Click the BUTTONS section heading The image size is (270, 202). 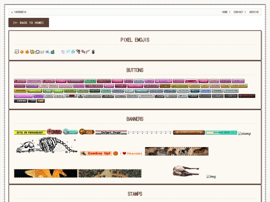[135, 70]
